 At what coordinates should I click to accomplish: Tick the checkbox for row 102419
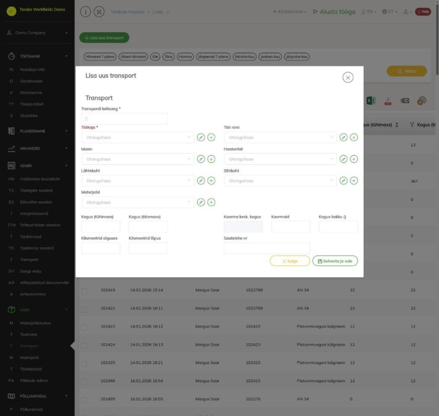(84, 291)
